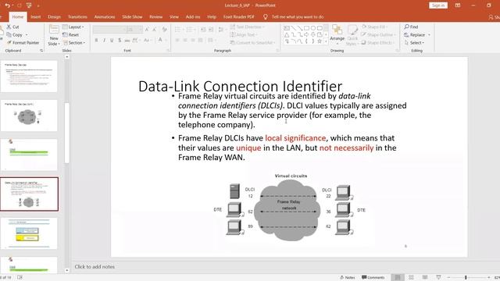Switch to the Slide Show tab

click(132, 17)
